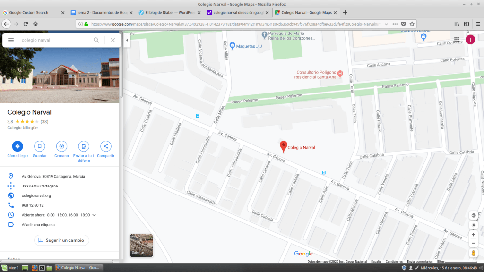Click the search magnifier icon

(96, 40)
